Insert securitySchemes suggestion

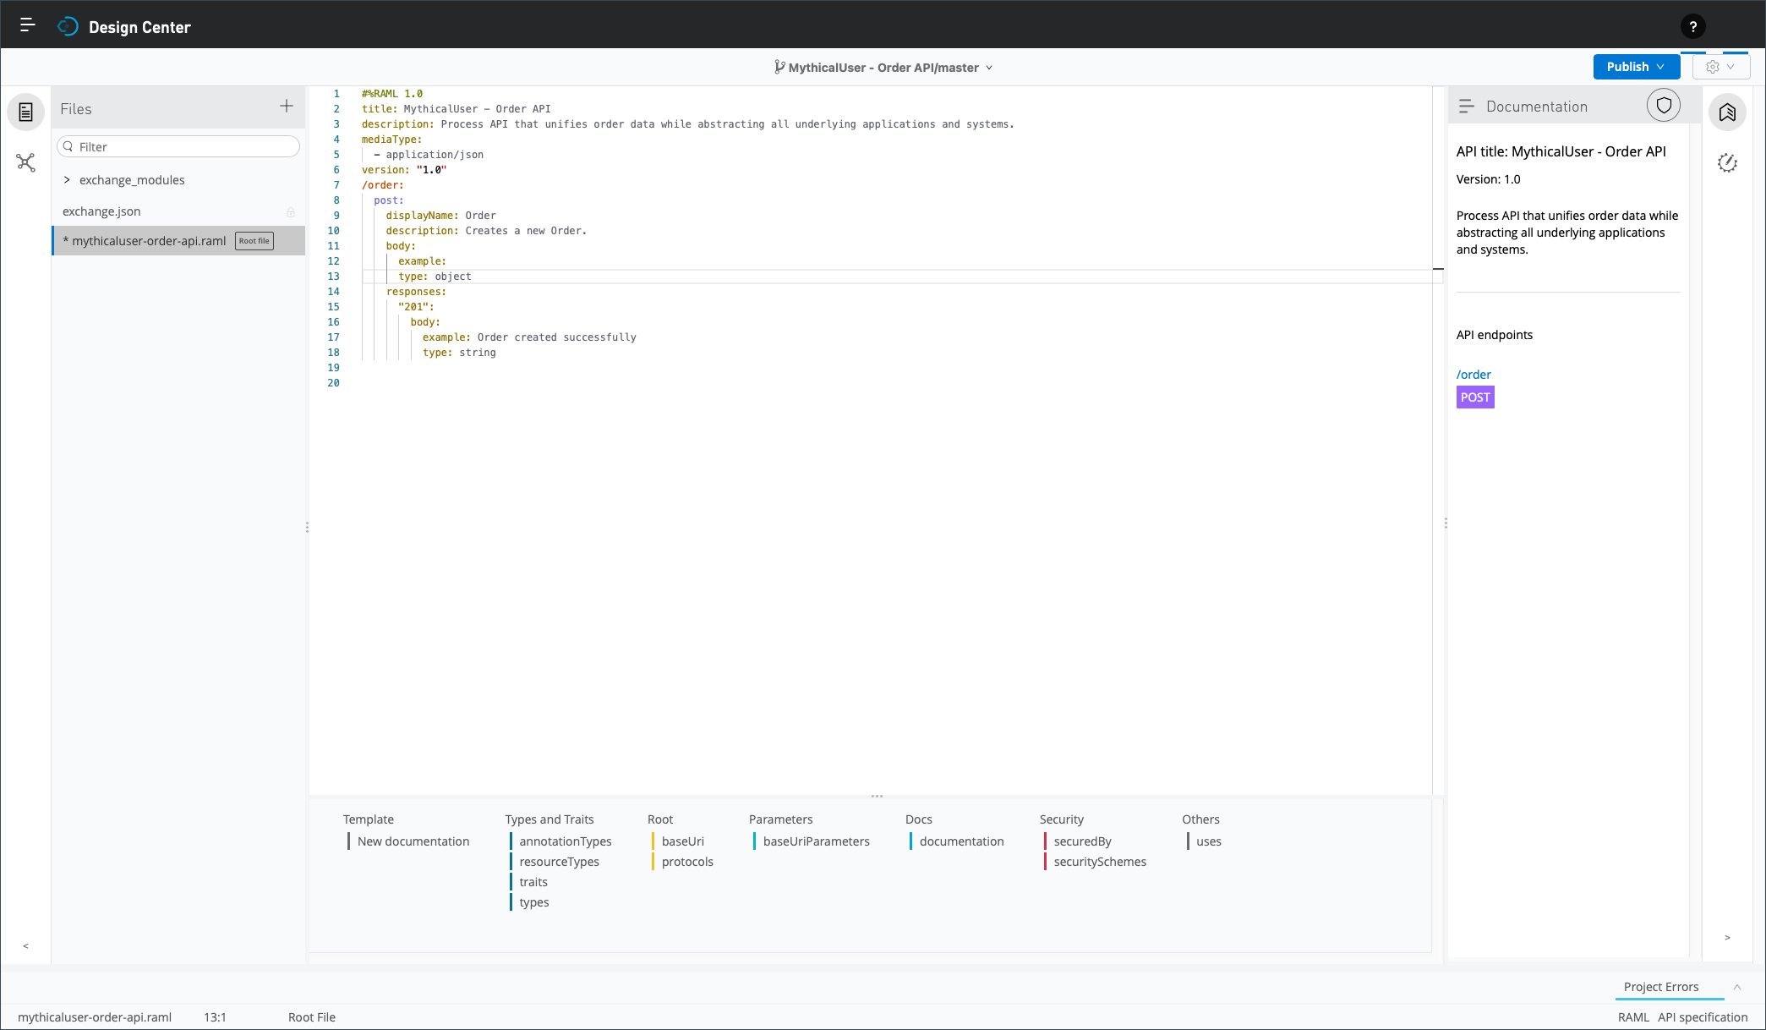(1100, 862)
